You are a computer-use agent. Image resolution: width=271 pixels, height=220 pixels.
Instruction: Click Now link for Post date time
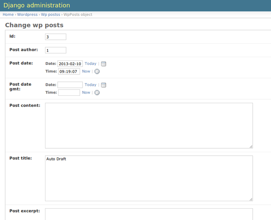coord(86,71)
